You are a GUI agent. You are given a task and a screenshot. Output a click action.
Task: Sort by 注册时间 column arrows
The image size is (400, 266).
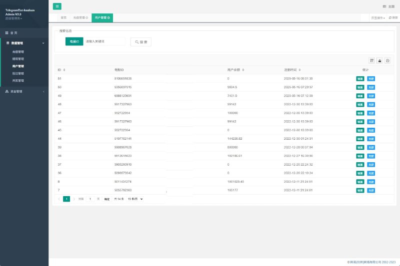(x=299, y=70)
